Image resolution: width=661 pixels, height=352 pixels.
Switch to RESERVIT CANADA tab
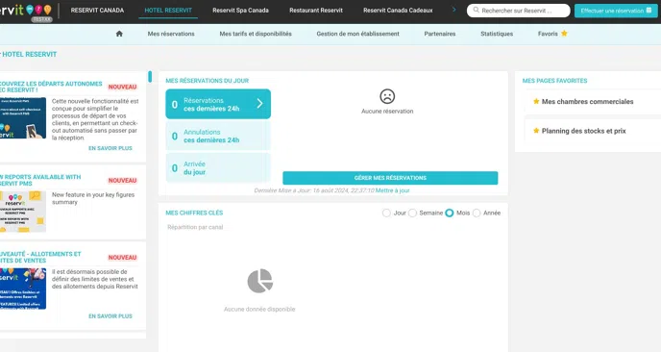97,11
